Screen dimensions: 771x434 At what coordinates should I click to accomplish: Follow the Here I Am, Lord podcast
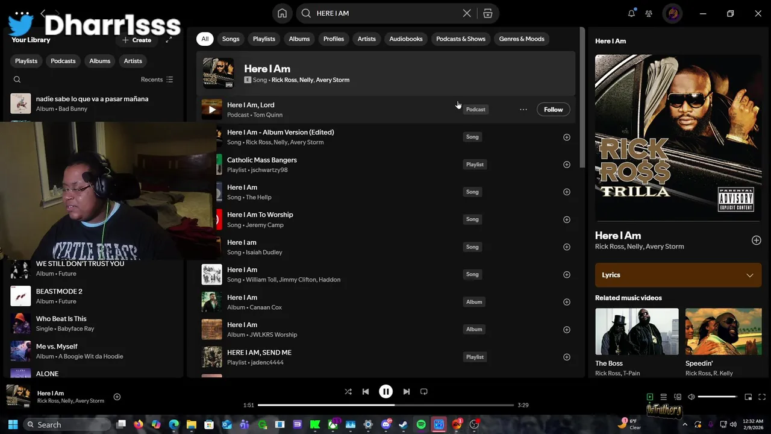point(553,110)
